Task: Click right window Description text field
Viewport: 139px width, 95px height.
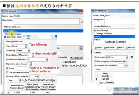Action: point(120,21)
